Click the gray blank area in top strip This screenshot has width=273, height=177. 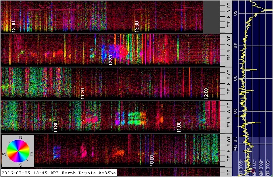click(x=212, y=16)
